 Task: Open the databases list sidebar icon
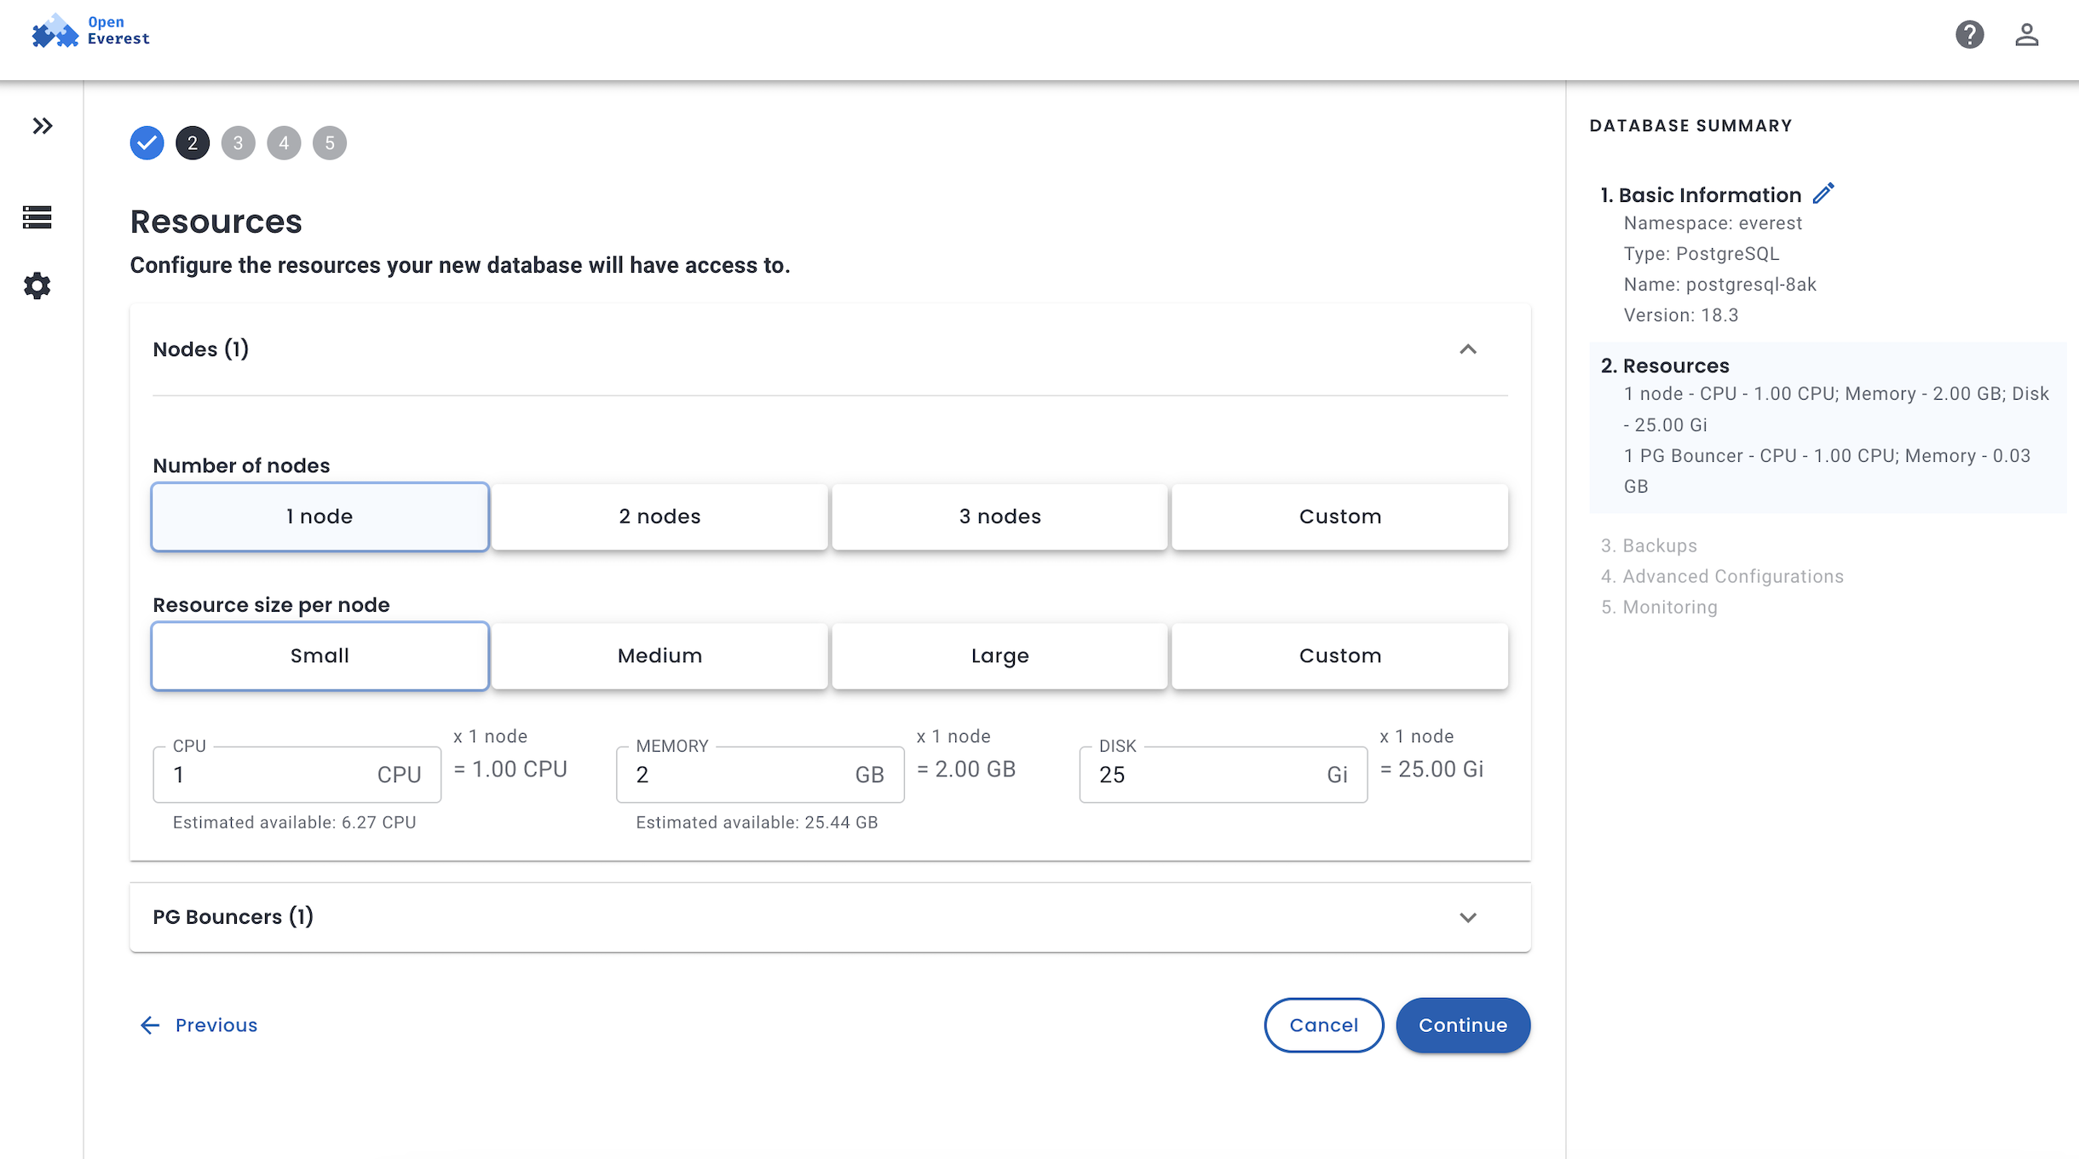point(37,217)
